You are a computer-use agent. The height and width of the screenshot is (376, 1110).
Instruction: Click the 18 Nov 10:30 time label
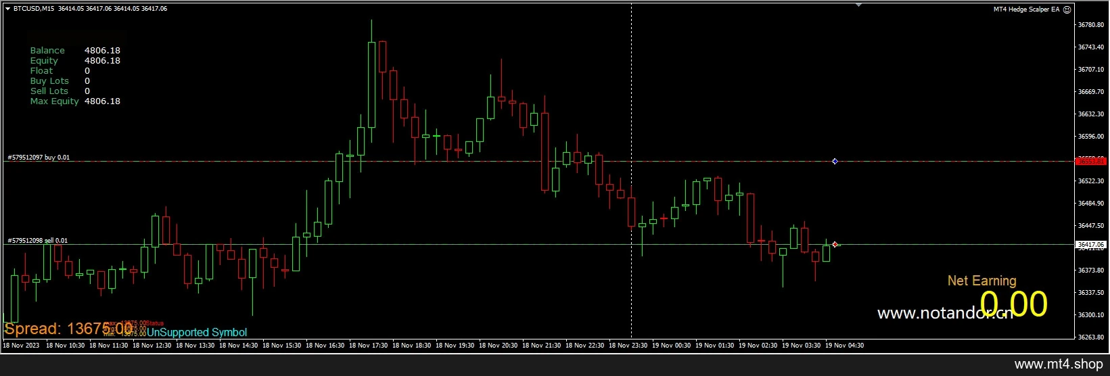click(66, 346)
